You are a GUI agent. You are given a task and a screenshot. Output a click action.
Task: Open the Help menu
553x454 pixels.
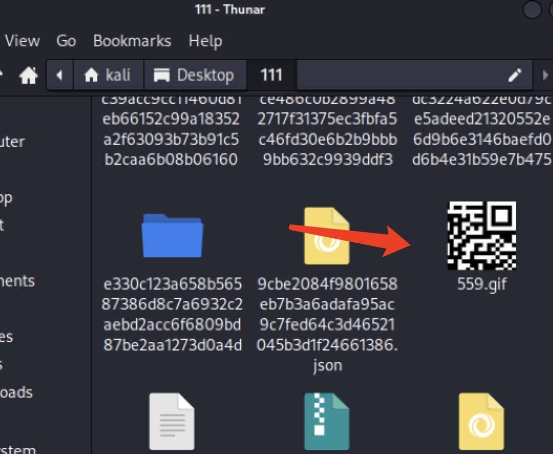click(x=205, y=41)
